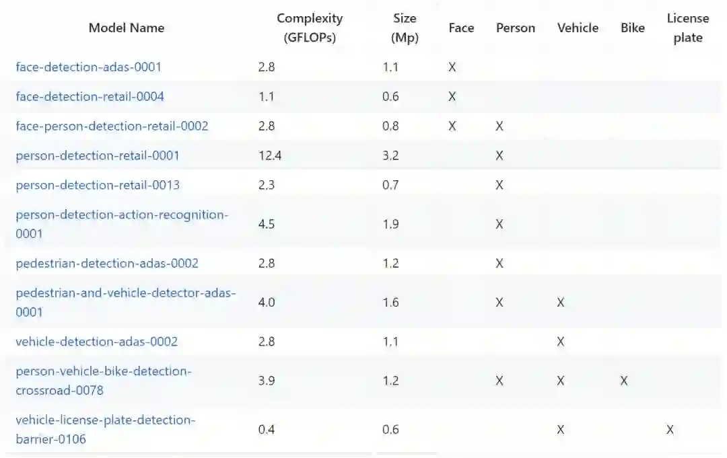Click the Complexity (GFLOPs) column header

(x=310, y=28)
